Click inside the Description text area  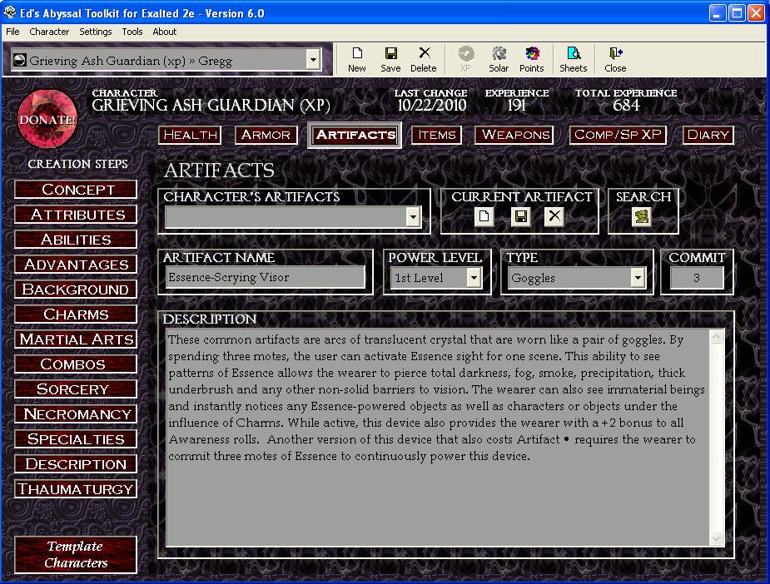point(438,438)
